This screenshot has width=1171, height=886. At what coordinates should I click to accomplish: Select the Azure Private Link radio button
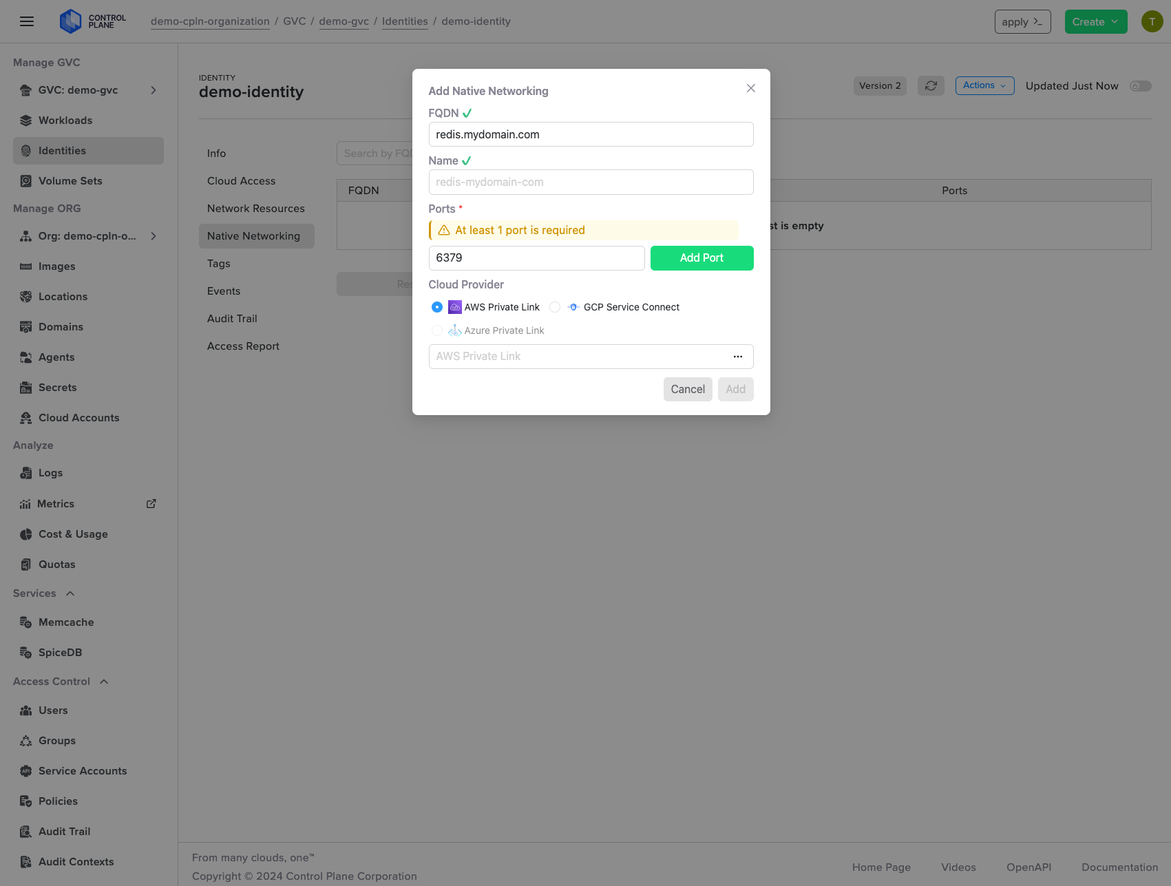point(436,330)
